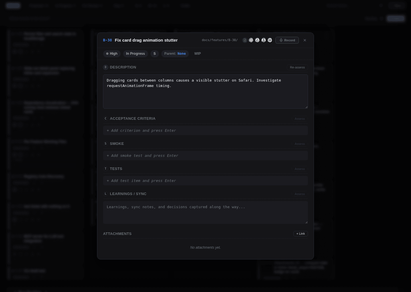Image resolution: width=411 pixels, height=292 pixels.
Task: Start voice recording with Record button
Action: tap(287, 40)
